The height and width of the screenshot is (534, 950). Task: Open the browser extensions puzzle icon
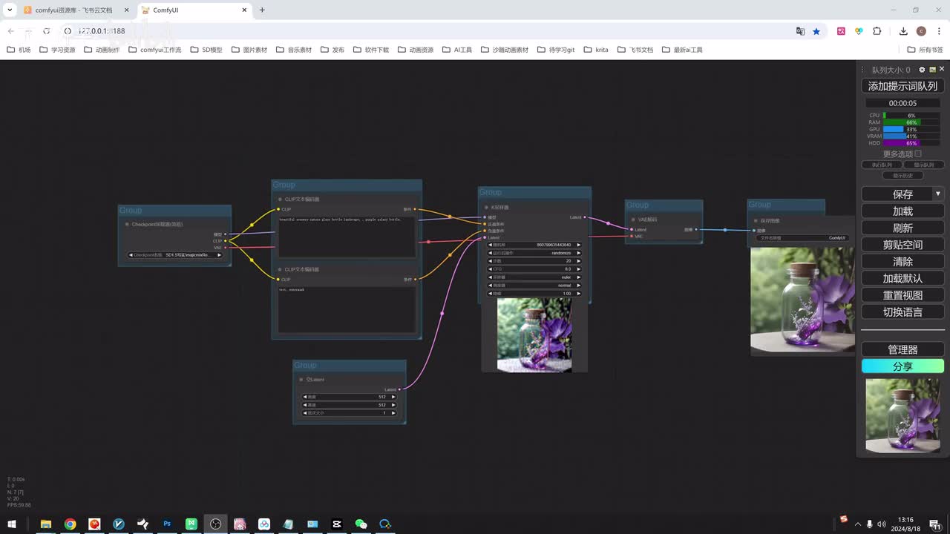coord(877,31)
